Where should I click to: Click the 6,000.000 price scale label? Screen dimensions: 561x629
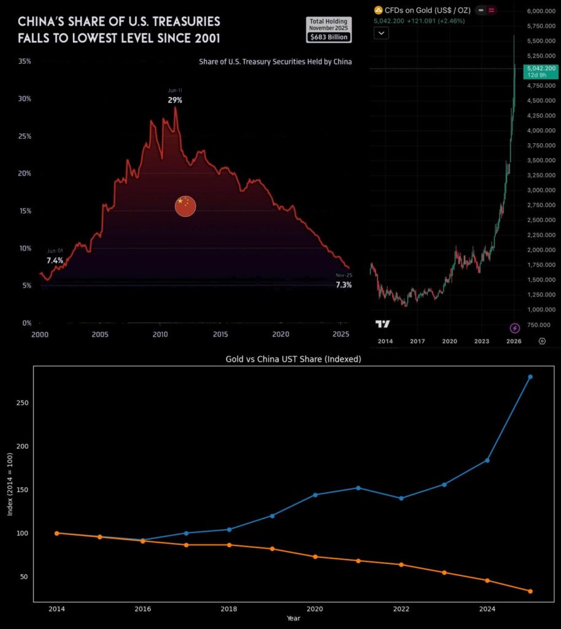pos(541,12)
